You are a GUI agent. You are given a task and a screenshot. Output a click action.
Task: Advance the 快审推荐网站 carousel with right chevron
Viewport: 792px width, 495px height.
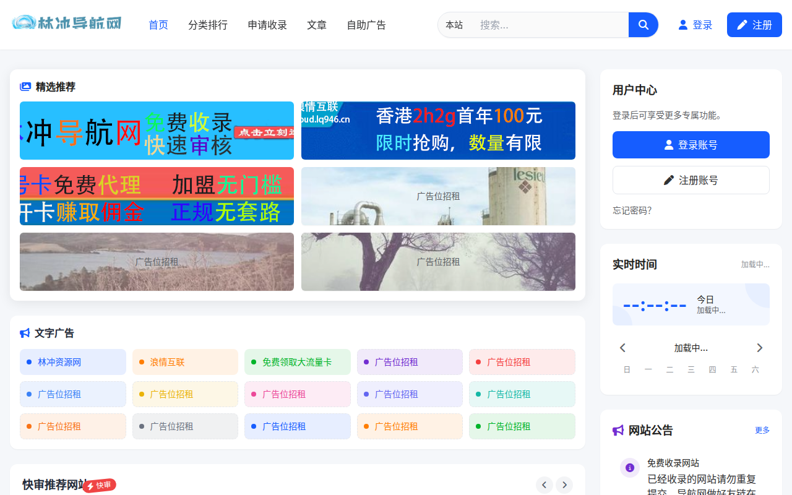click(x=564, y=485)
